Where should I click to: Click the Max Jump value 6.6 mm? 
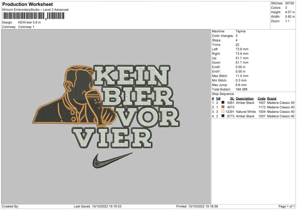[241, 85]
